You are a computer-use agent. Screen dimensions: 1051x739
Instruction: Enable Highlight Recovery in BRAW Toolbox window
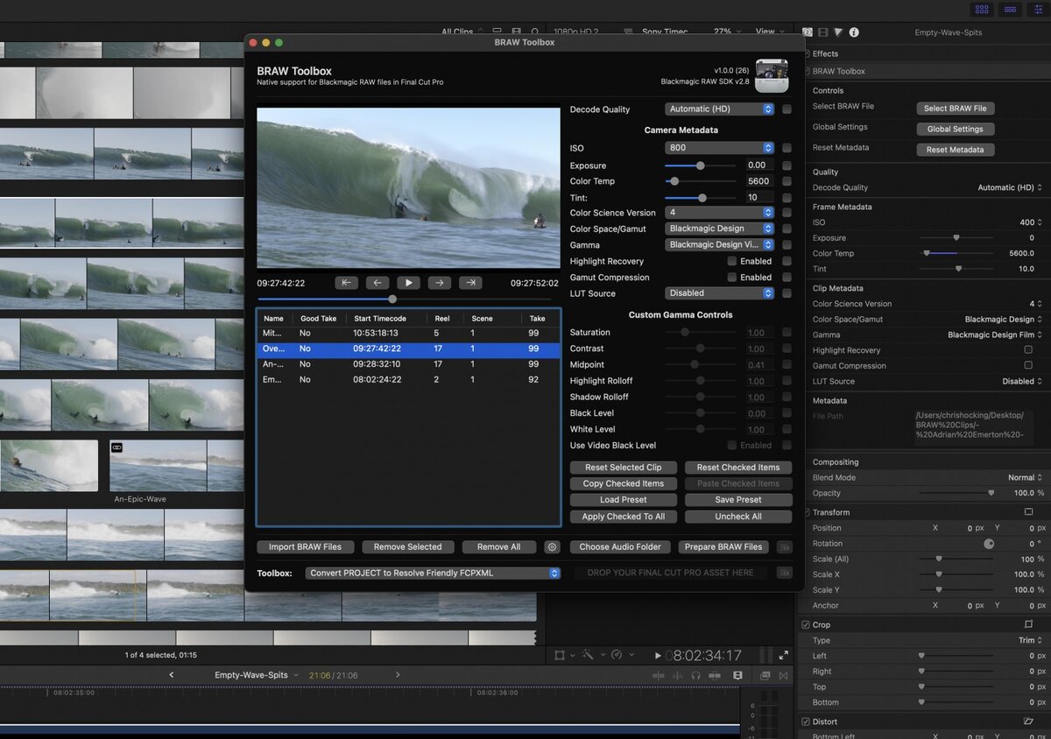point(731,262)
